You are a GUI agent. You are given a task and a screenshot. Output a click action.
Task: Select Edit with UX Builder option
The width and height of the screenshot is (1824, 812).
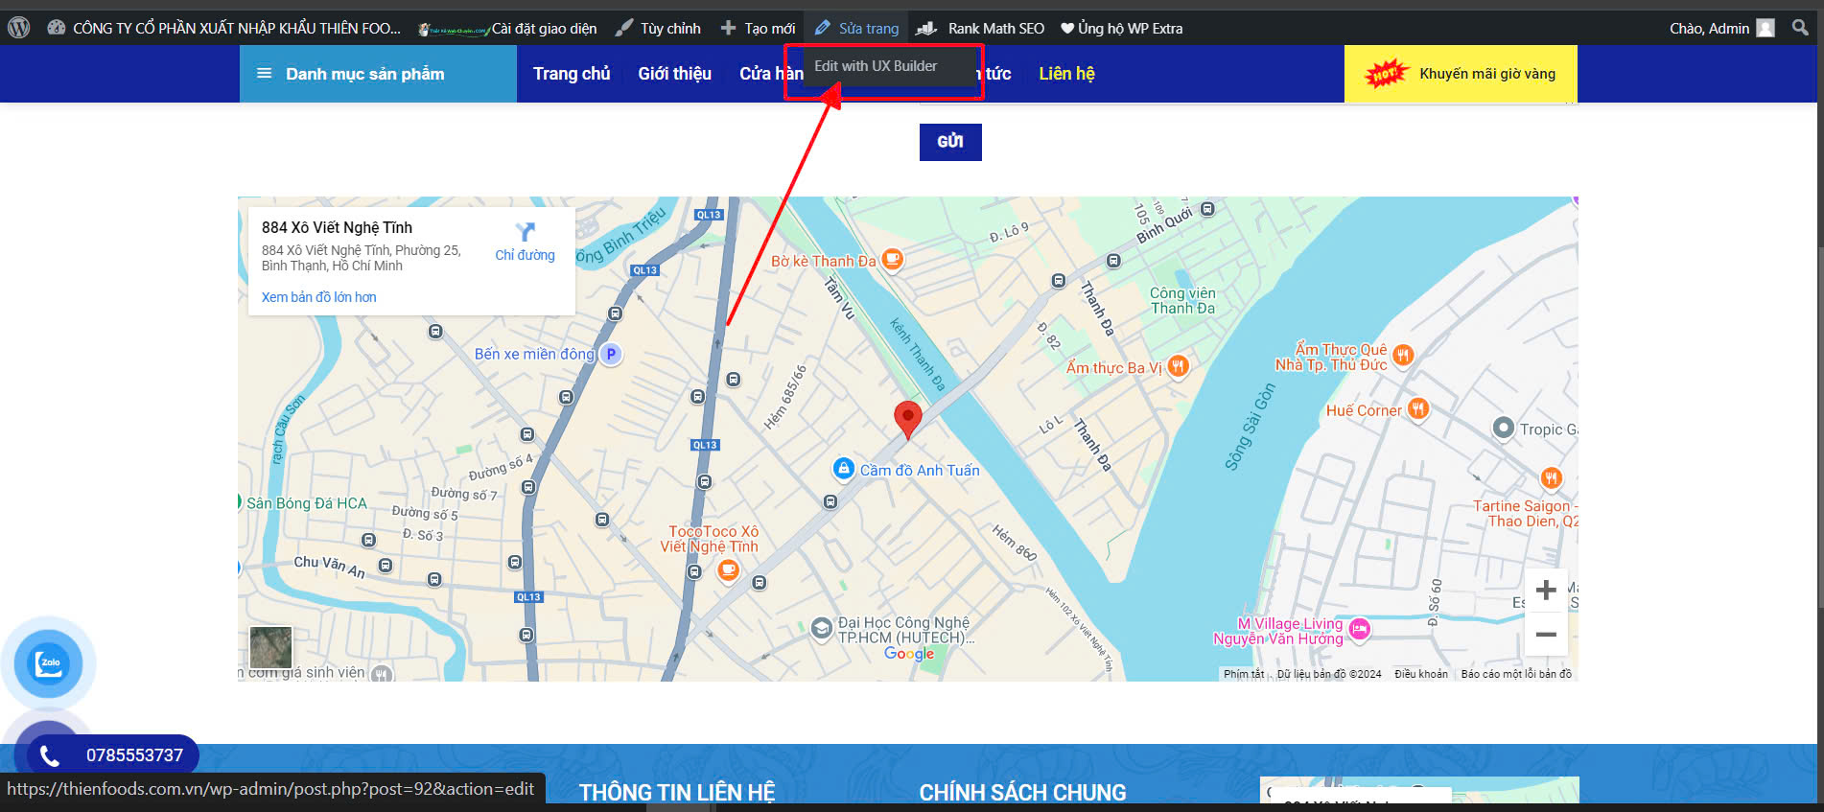coord(876,66)
